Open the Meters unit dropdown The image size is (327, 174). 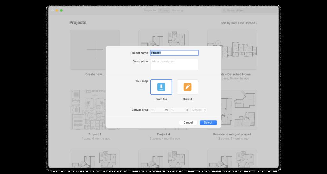tap(199, 110)
